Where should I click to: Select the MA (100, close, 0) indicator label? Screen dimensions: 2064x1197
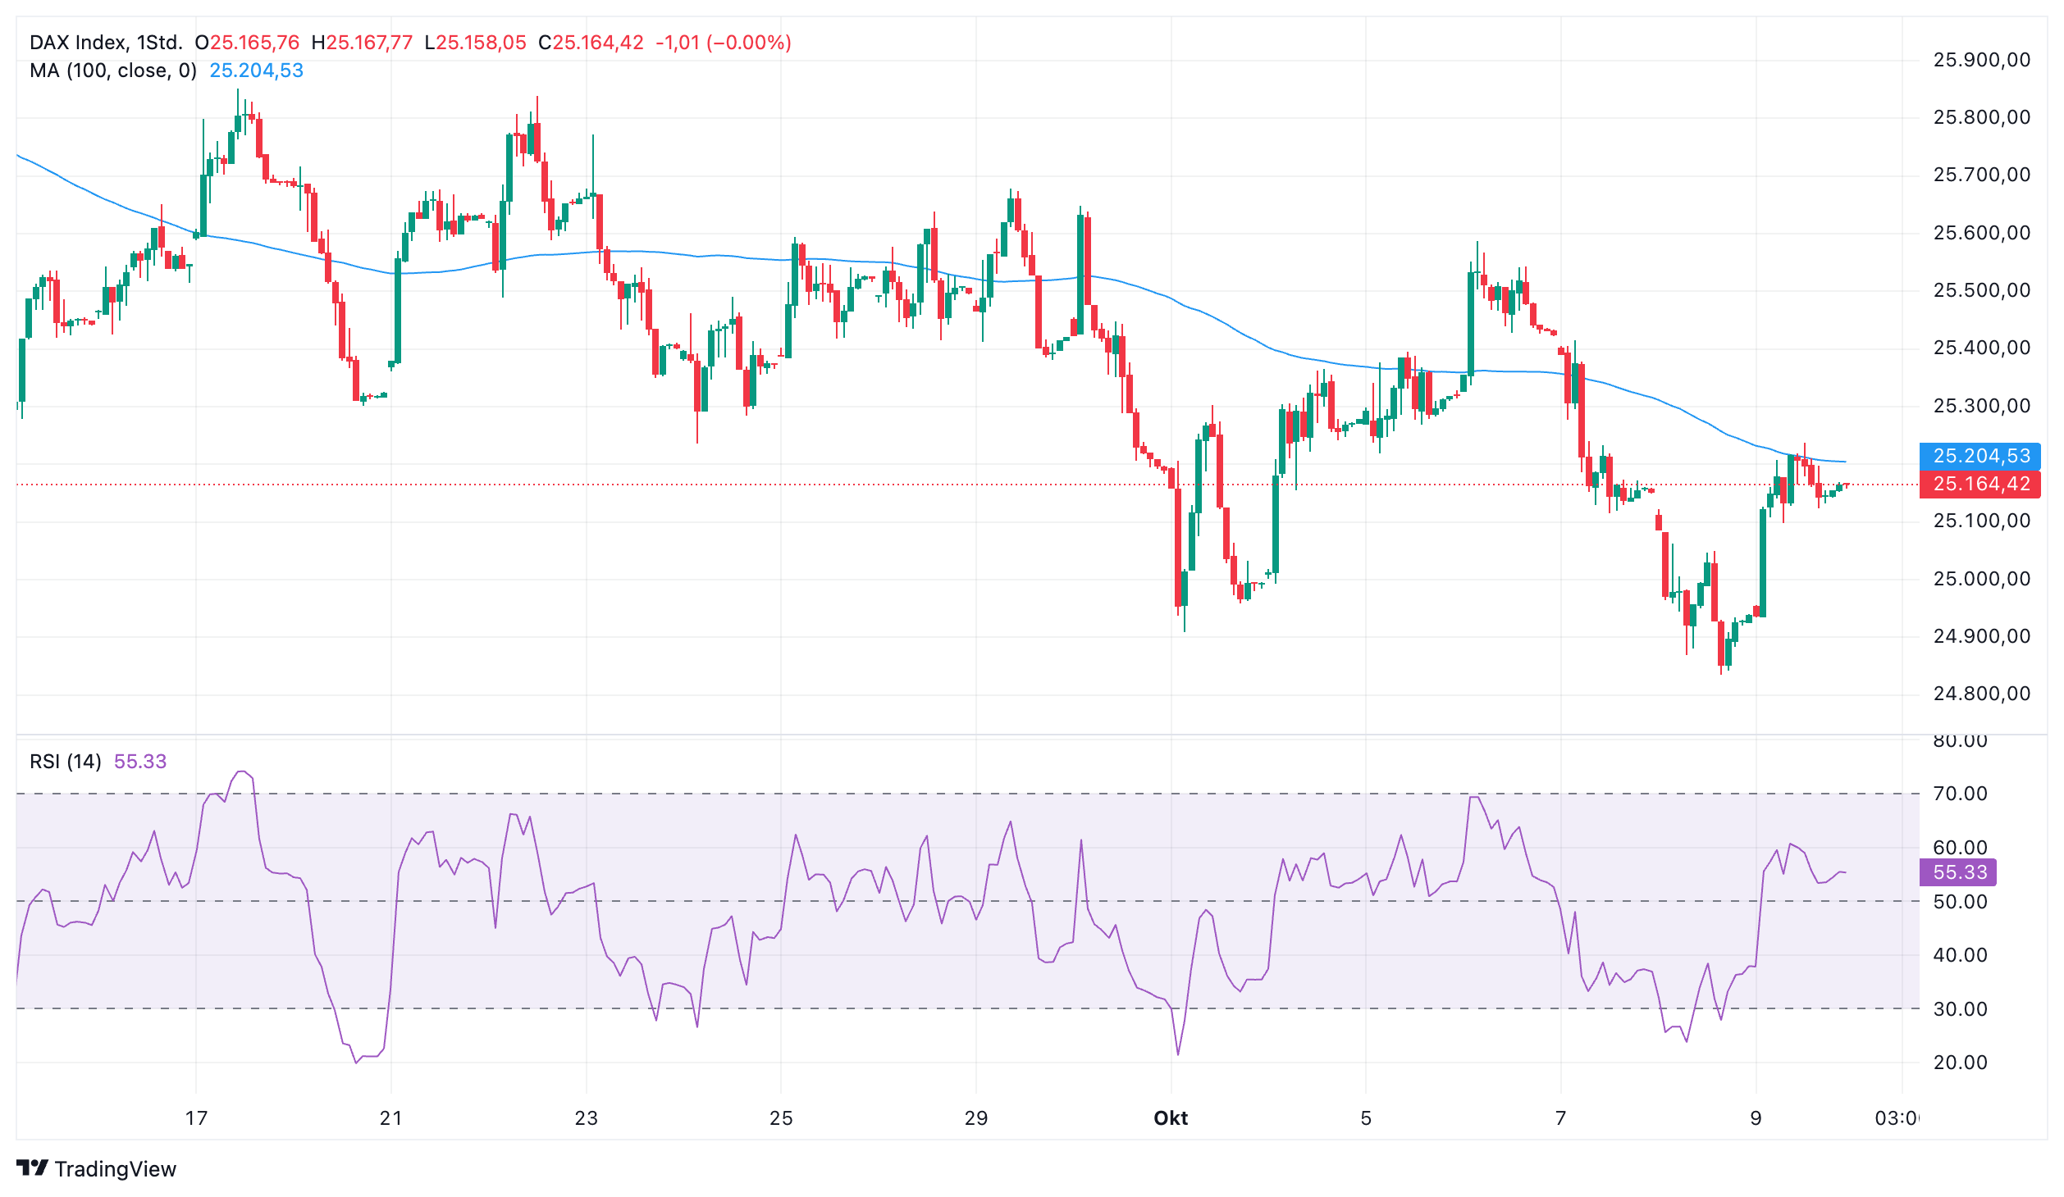click(x=113, y=71)
